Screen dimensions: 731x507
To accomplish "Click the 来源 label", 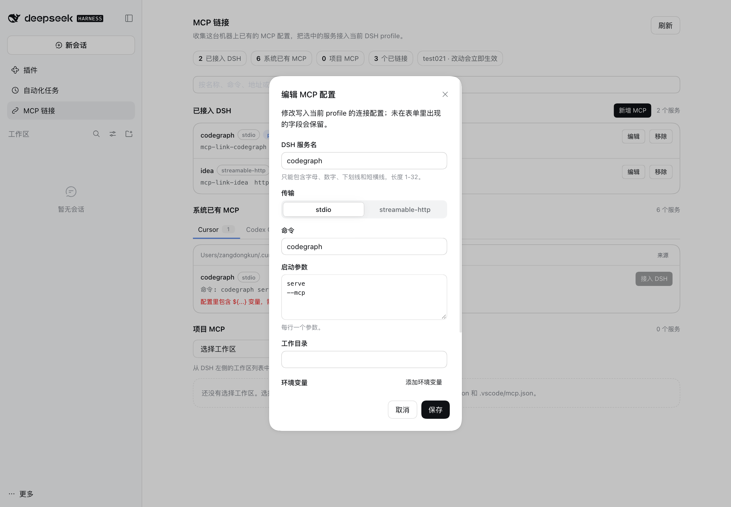I will click(663, 255).
